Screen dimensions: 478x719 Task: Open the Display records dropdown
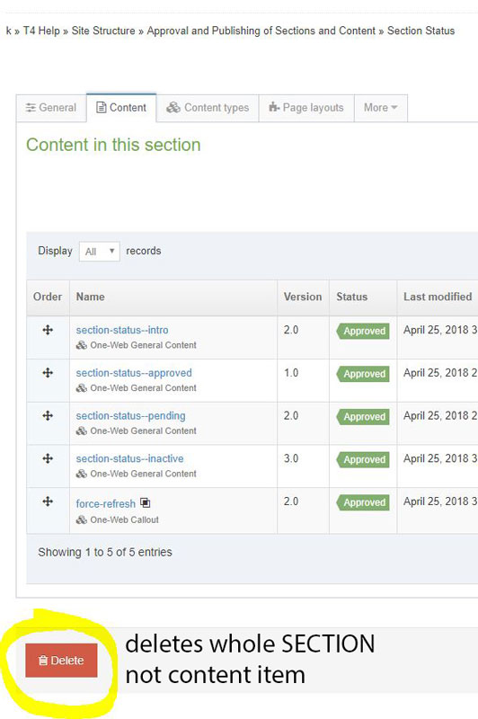[100, 252]
